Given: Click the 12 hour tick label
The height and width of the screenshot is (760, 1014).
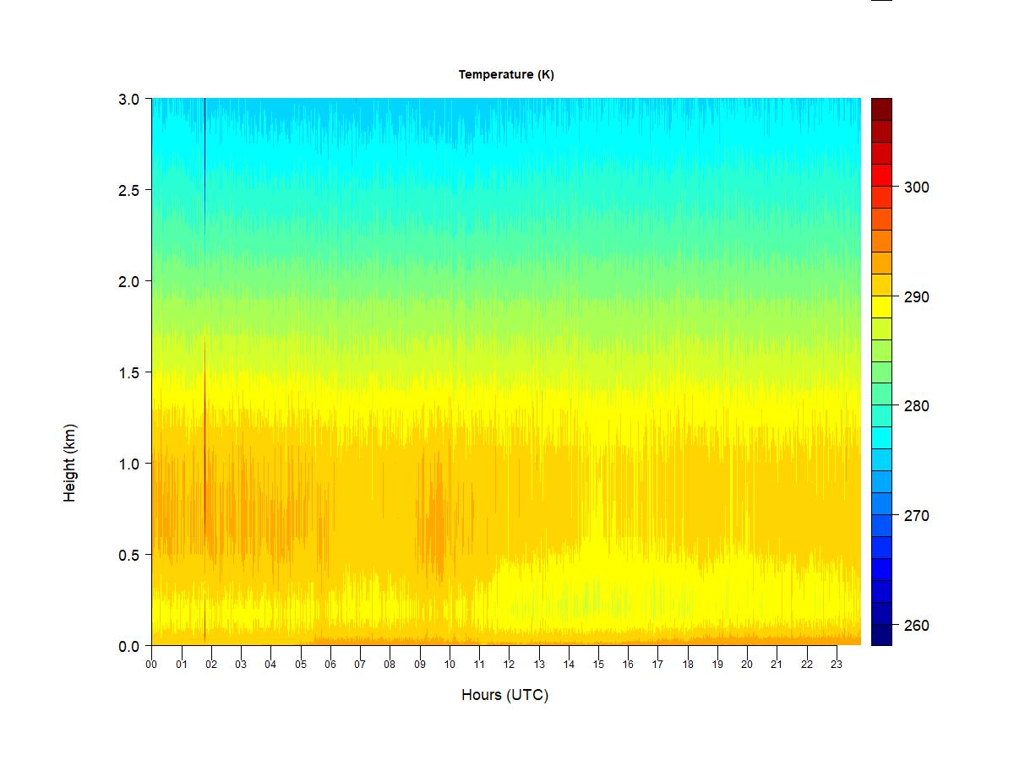Looking at the screenshot, I should tap(509, 665).
